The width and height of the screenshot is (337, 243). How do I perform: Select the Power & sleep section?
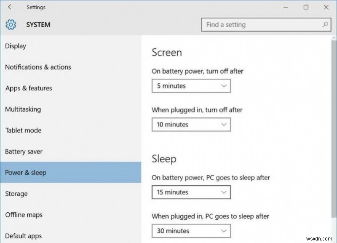point(24,172)
